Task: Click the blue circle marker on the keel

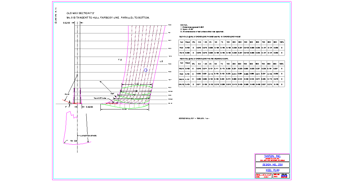Action: pyautogui.click(x=146, y=70)
